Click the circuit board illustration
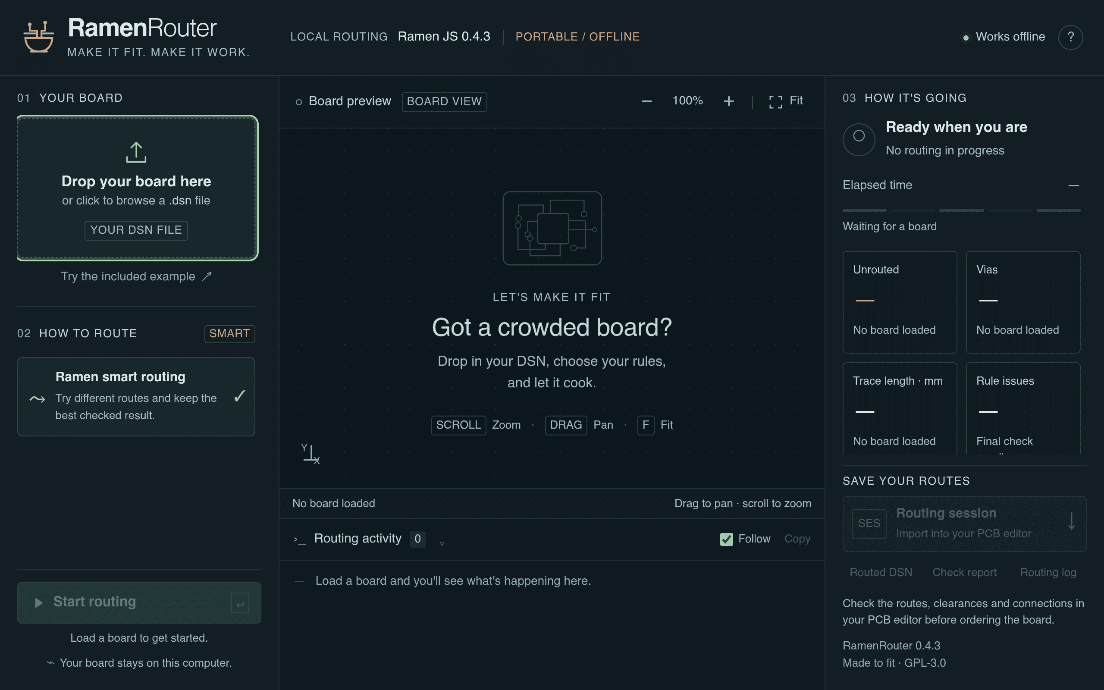 [x=552, y=228]
